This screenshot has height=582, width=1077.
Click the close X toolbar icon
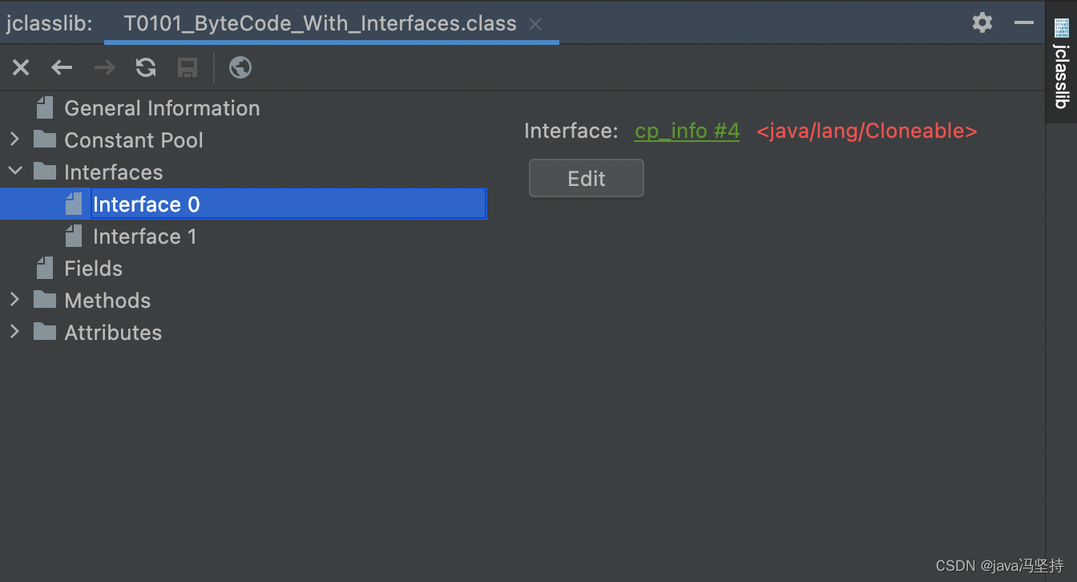click(x=21, y=67)
